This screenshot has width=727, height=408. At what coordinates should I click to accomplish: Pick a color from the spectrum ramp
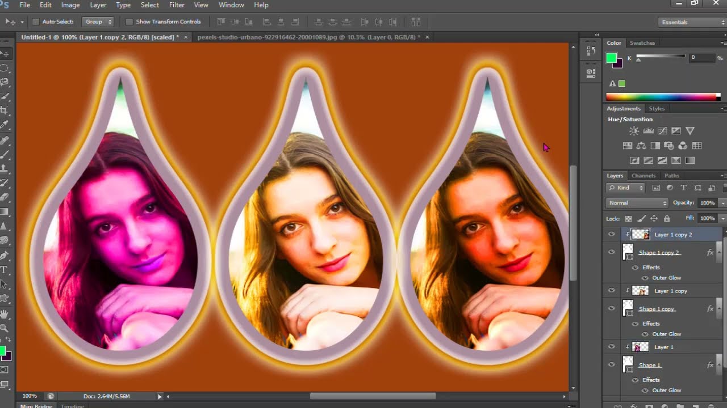pos(663,97)
